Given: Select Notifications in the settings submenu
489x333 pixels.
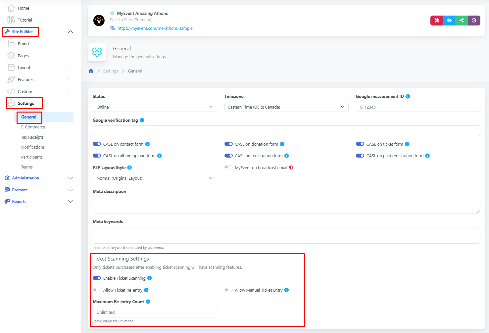Looking at the screenshot, I should click(x=33, y=147).
